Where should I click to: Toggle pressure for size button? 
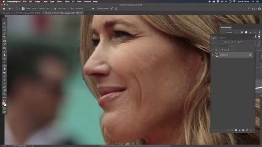pos(111,9)
